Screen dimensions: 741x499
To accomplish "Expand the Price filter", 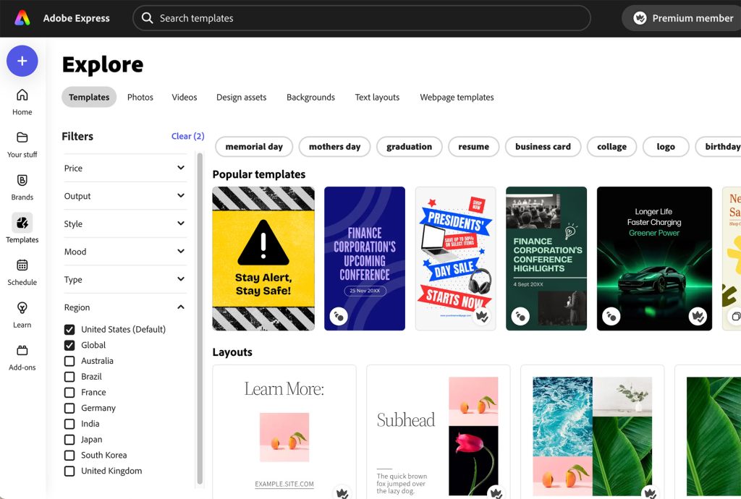I will 125,168.
